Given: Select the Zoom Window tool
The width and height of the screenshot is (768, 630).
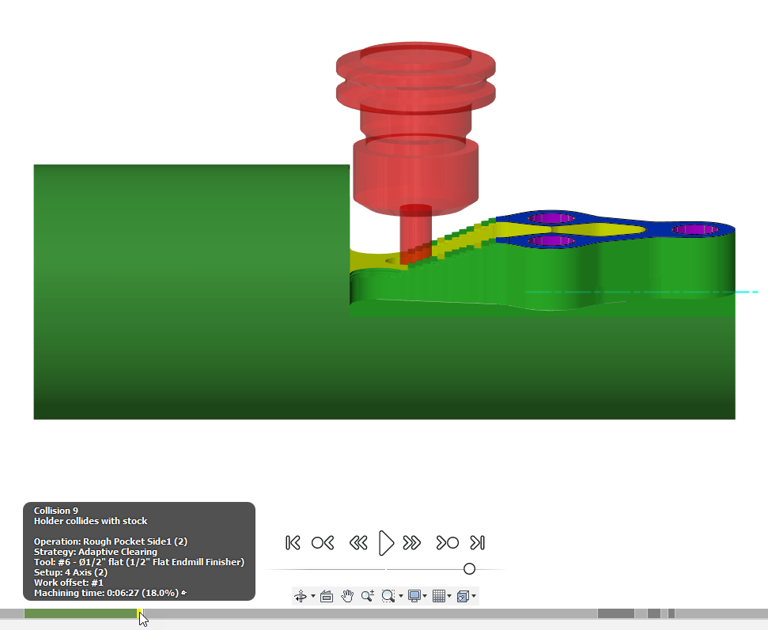Looking at the screenshot, I should click(388, 596).
